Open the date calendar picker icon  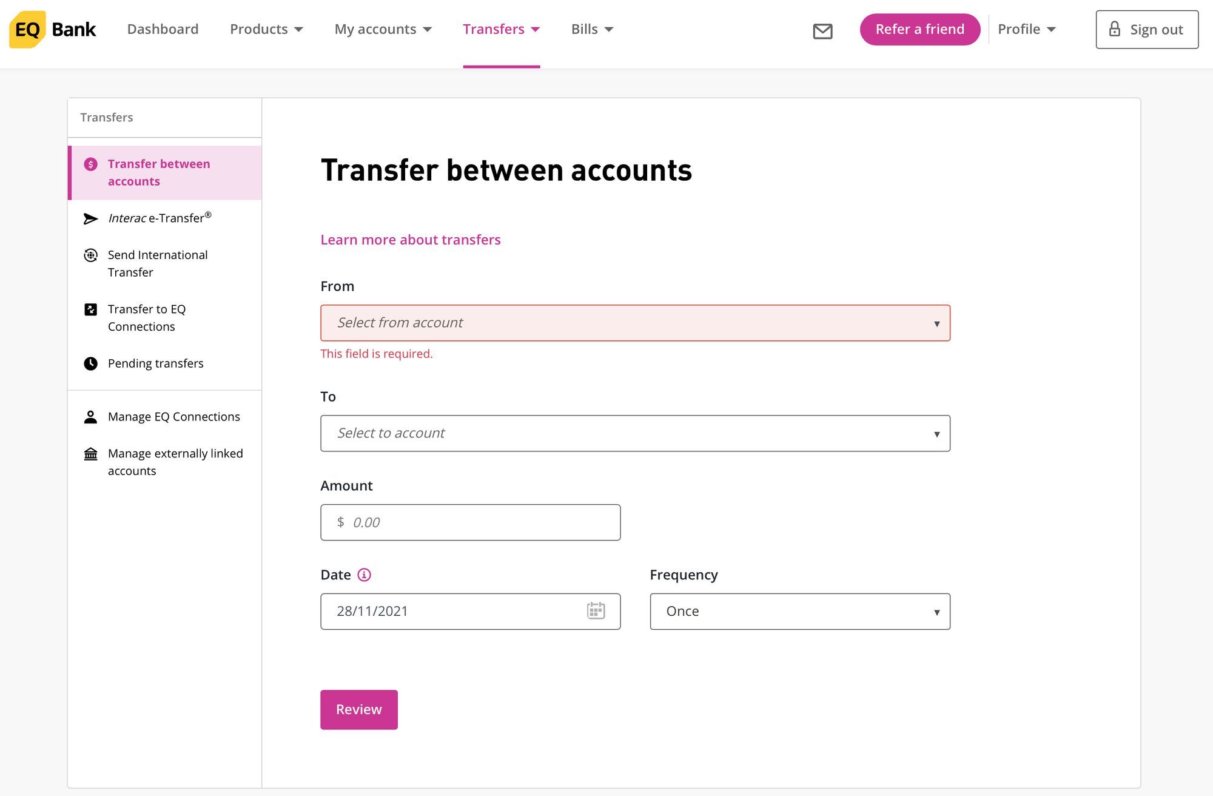point(596,610)
